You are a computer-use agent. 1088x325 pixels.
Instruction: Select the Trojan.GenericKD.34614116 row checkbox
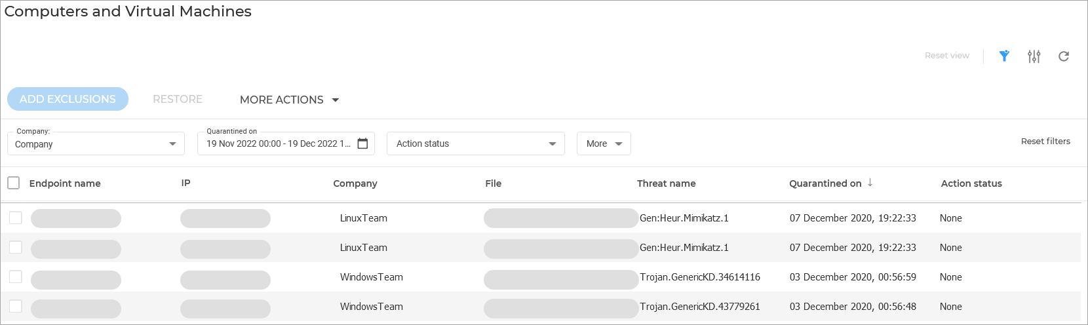(16, 277)
